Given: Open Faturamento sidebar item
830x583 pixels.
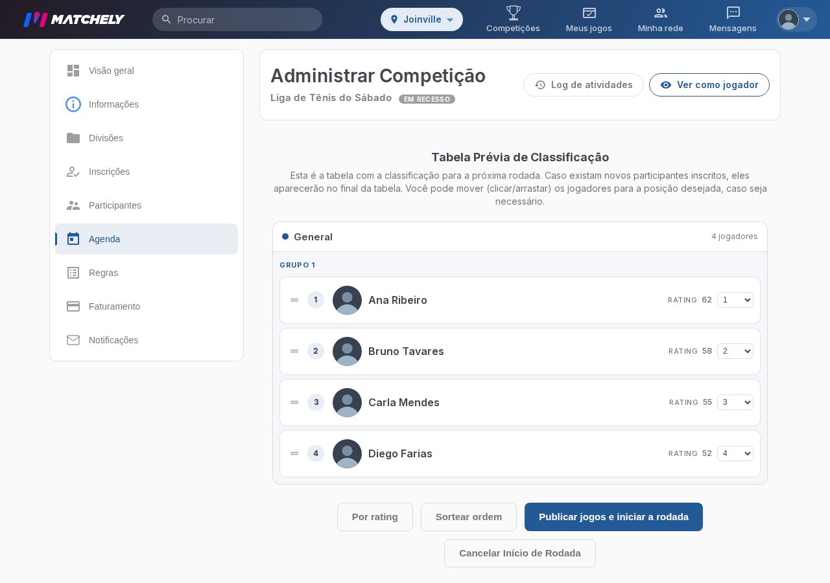Looking at the screenshot, I should [x=147, y=306].
